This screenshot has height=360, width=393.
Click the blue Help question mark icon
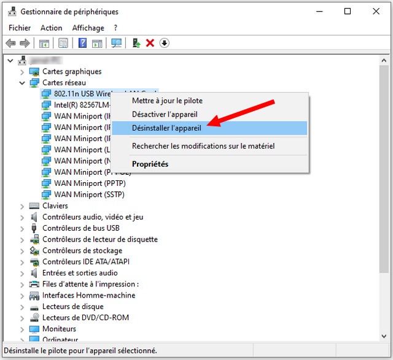click(82, 43)
